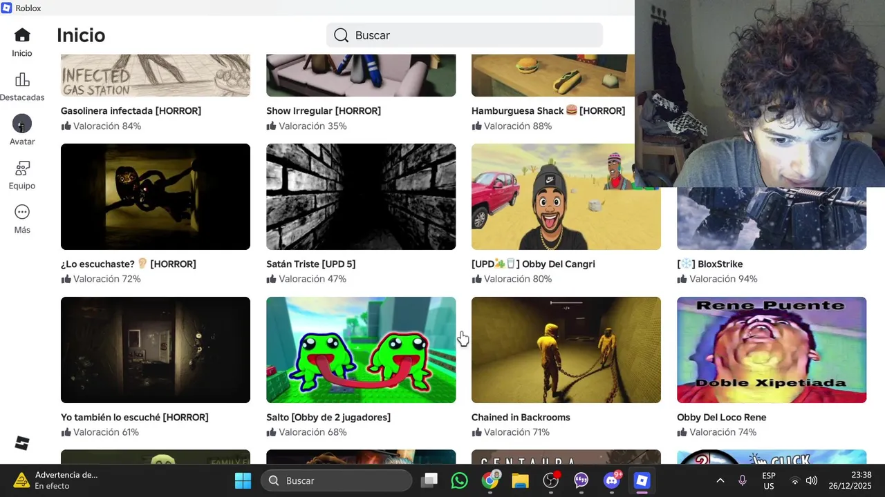Click the Roblox logo at sidebar bottom
Image resolution: width=885 pixels, height=497 pixels.
pos(22,443)
